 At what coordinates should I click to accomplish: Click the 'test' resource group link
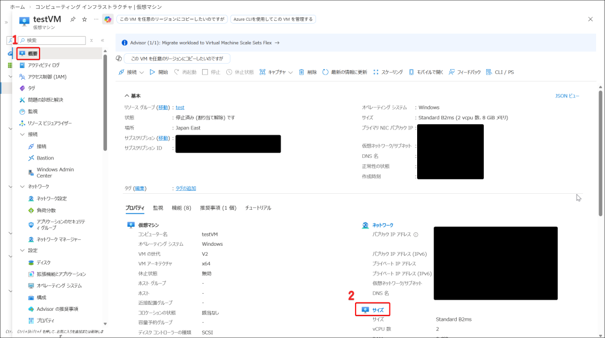[x=180, y=108]
